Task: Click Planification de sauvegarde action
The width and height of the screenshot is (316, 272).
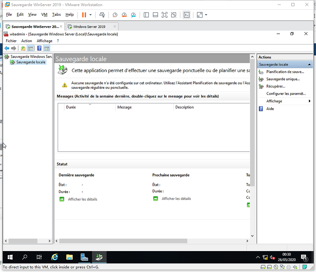Action: point(285,72)
